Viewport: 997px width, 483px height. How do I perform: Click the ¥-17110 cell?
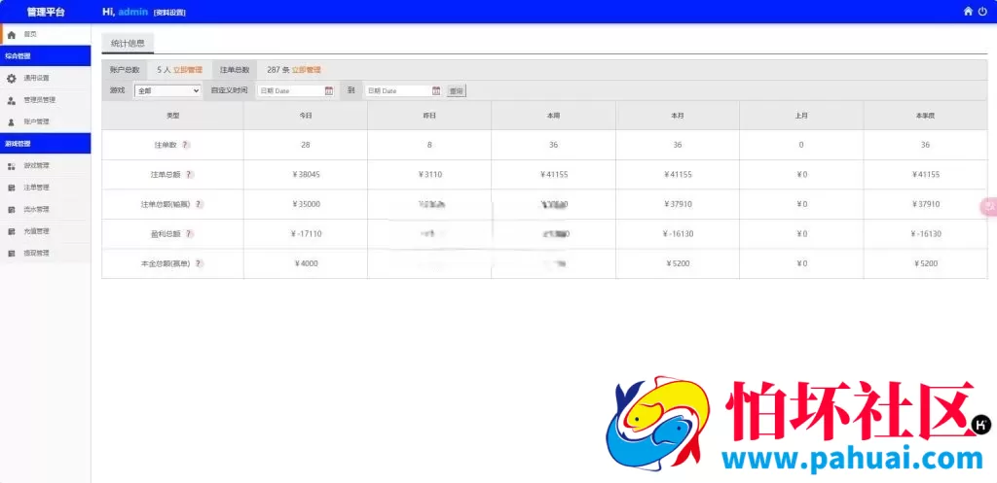point(305,233)
